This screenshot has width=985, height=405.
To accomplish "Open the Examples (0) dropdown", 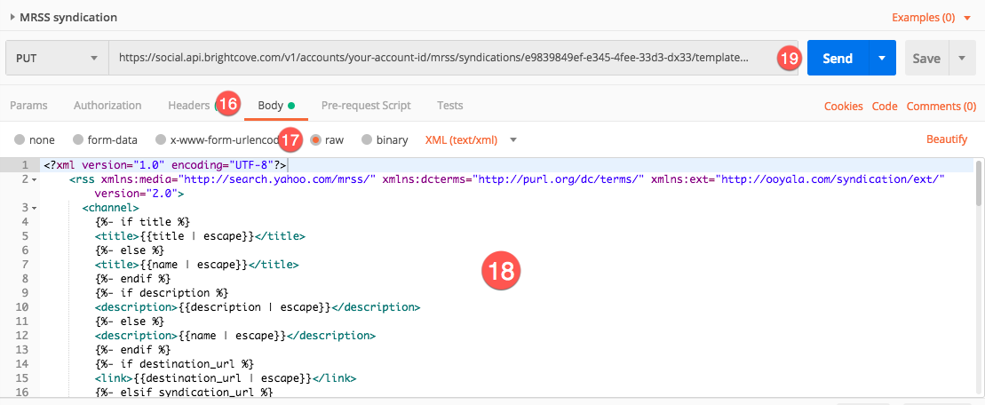I will (932, 18).
